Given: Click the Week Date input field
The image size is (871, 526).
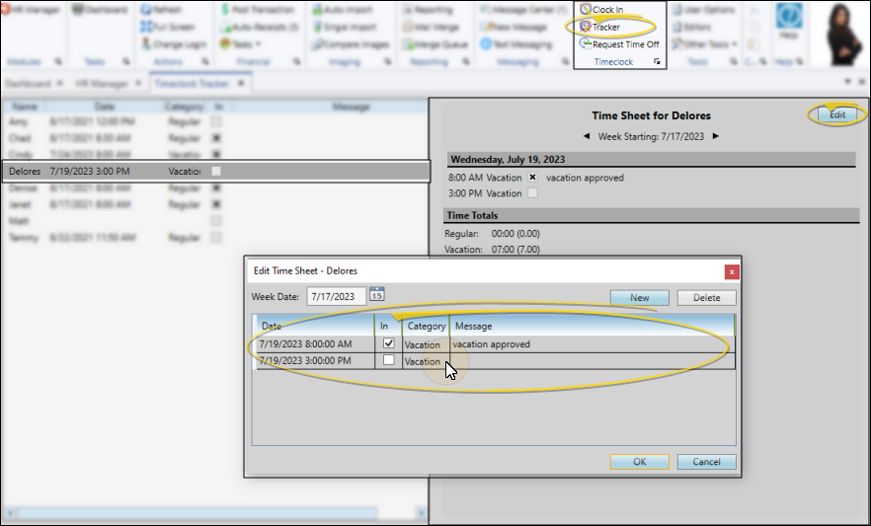Looking at the screenshot, I should 335,295.
